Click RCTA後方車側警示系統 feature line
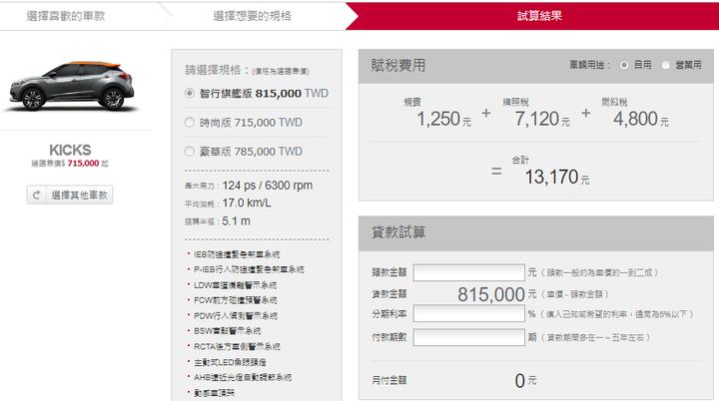This screenshot has height=401, width=719. tap(237, 346)
